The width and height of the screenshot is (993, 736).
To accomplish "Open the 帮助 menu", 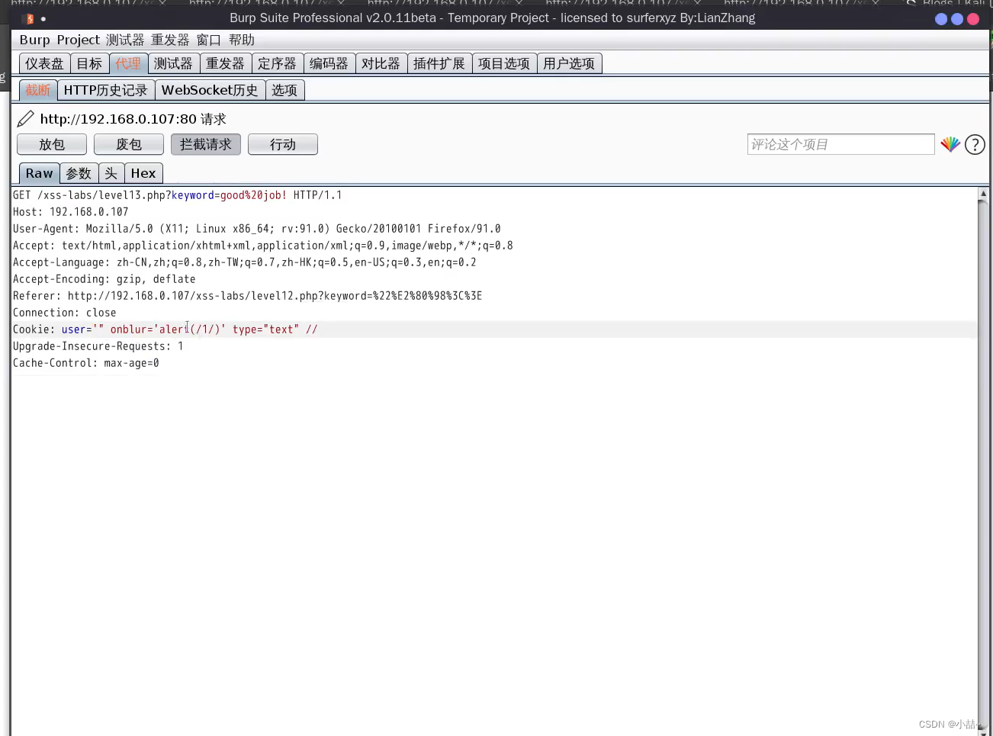I will click(242, 40).
